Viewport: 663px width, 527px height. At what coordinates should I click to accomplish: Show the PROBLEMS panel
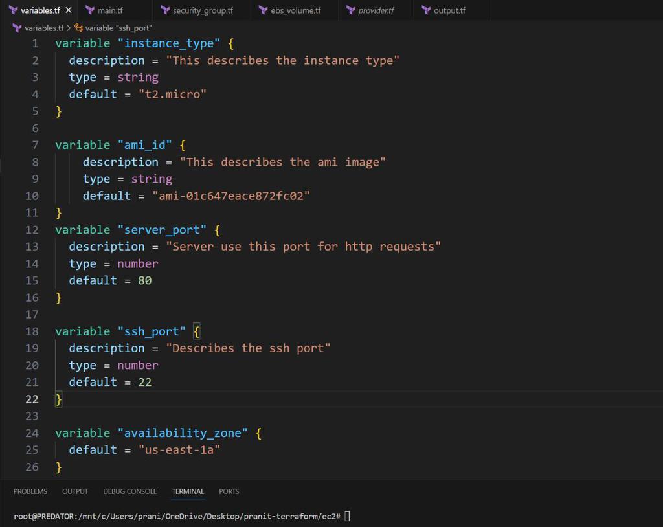(30, 491)
